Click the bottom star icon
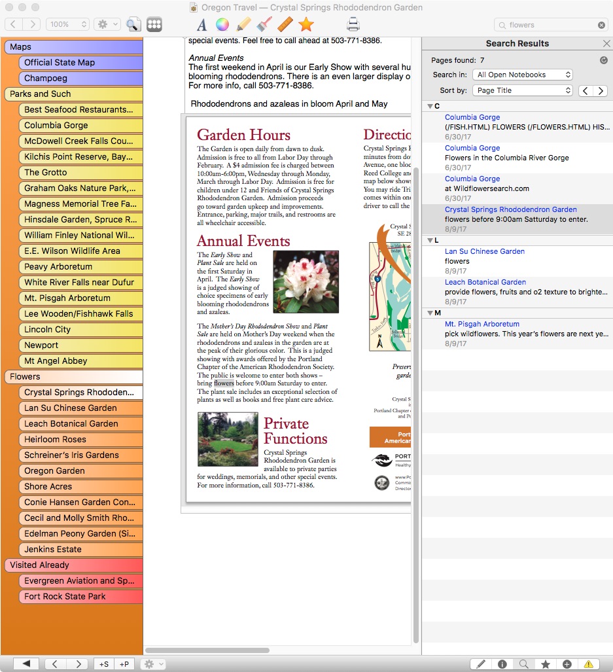This screenshot has width=613, height=672. (x=546, y=664)
